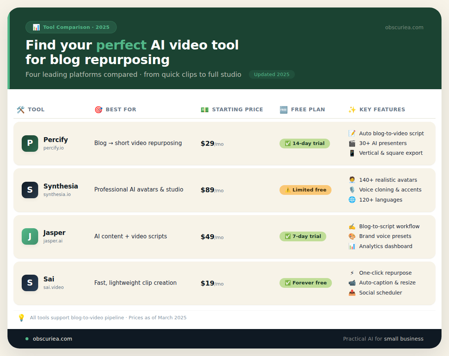
Task: Click the $19/mo price
Action: pyautogui.click(x=212, y=283)
